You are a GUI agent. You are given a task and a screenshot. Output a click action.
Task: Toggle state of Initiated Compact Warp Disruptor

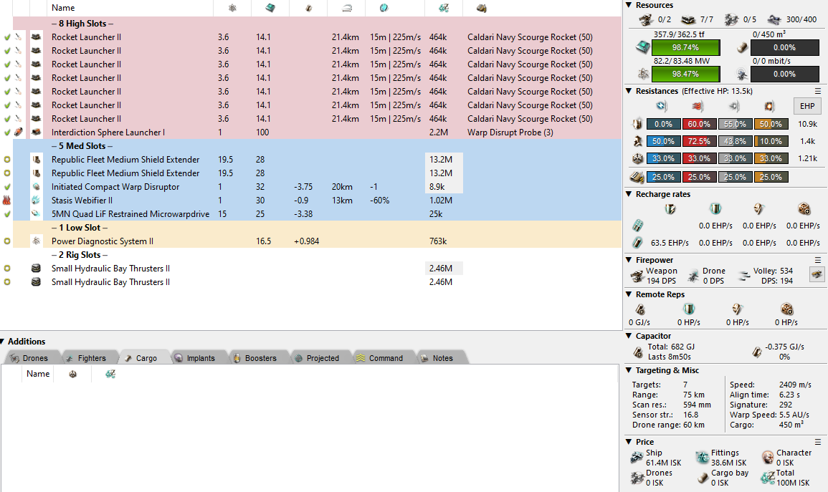point(7,187)
